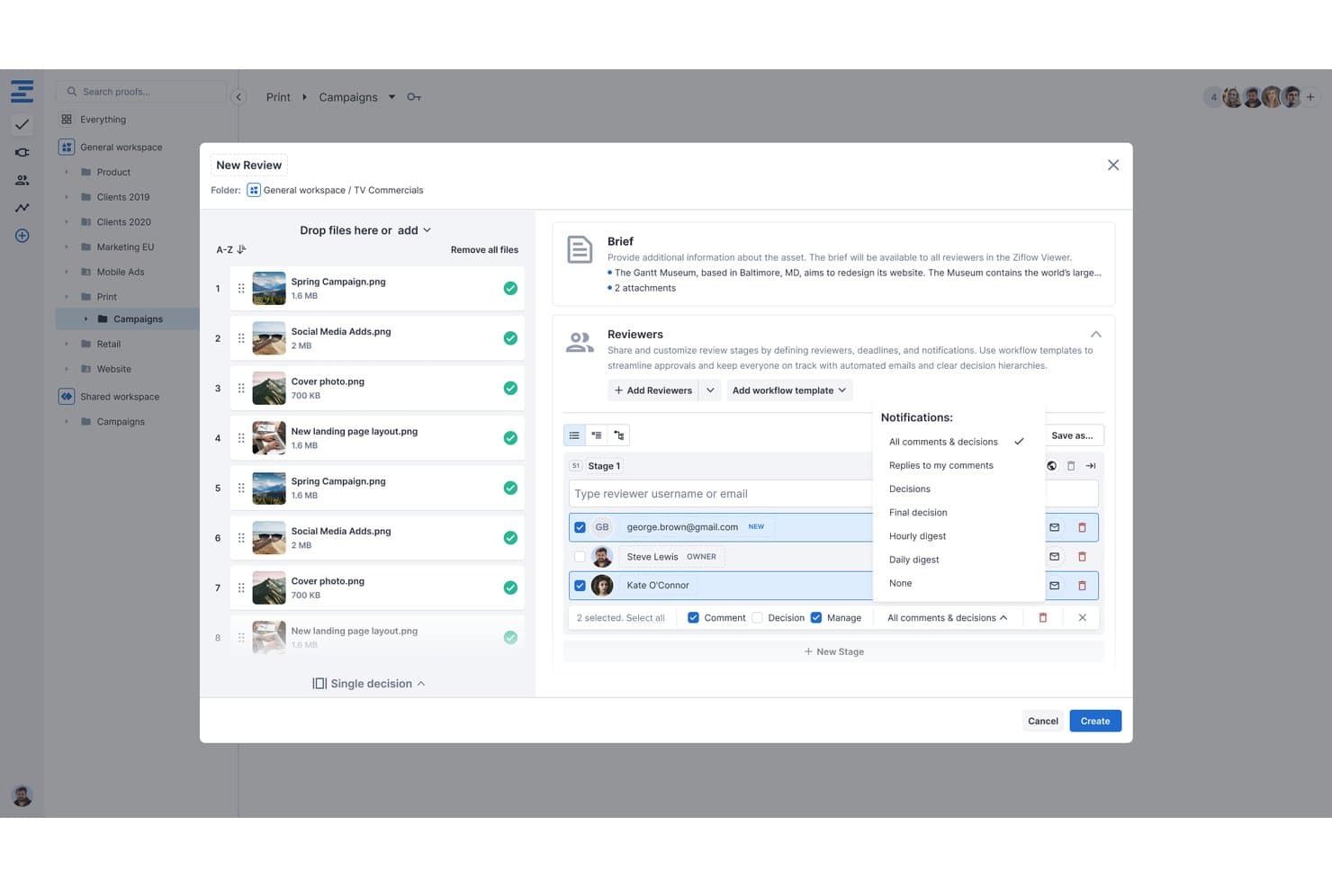Remove reviewer Steve Lewis with the trash icon

click(1082, 557)
